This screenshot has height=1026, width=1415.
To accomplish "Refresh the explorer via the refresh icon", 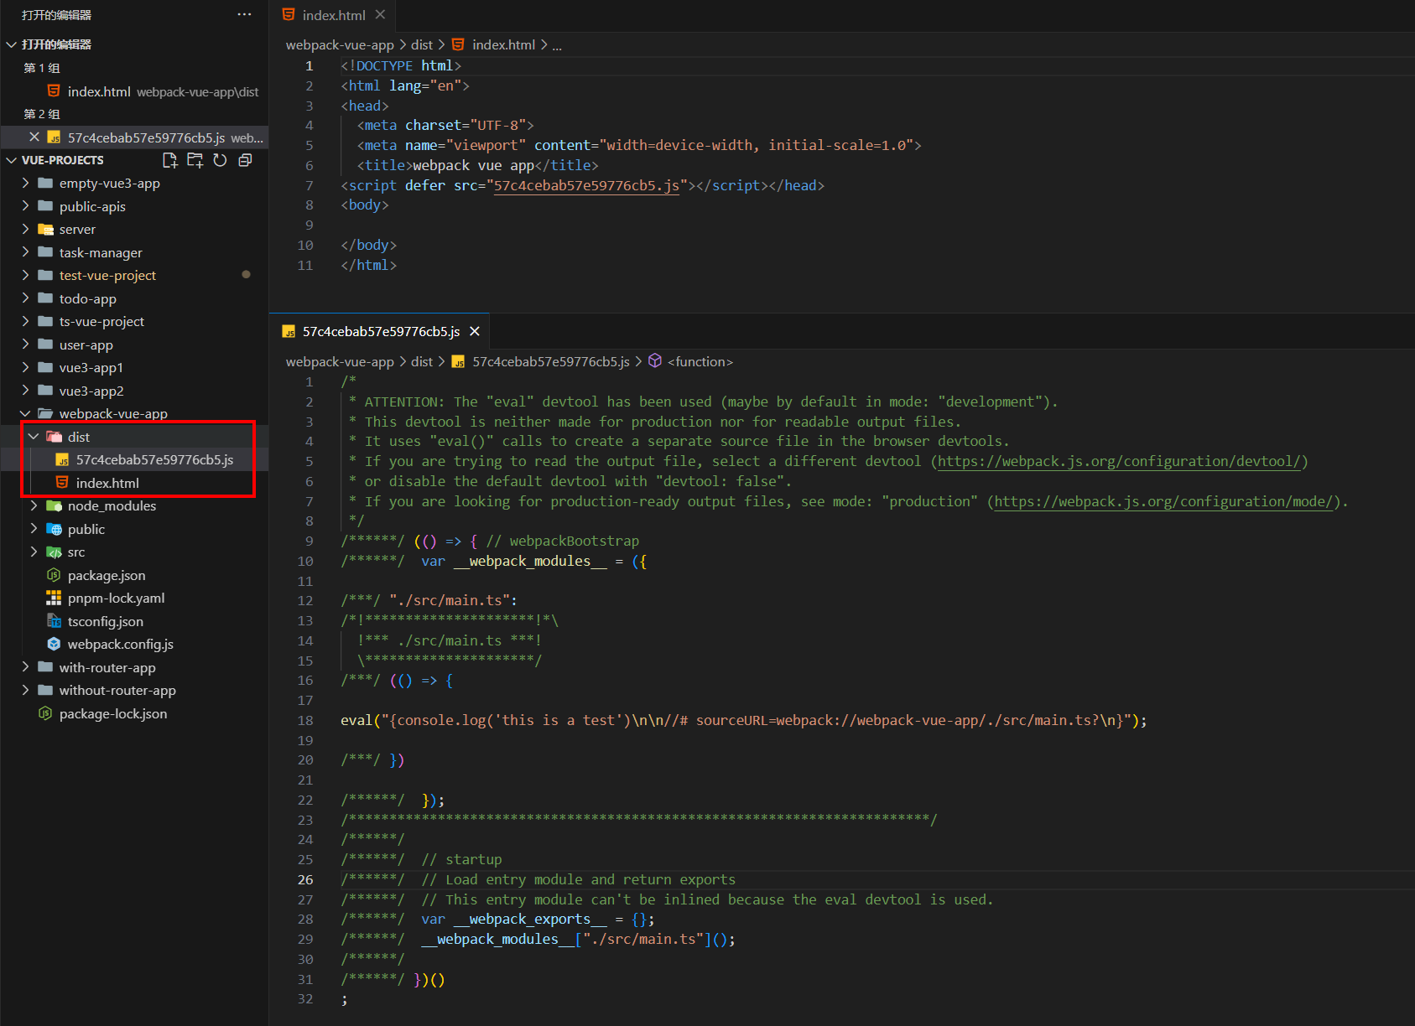I will 220,160.
